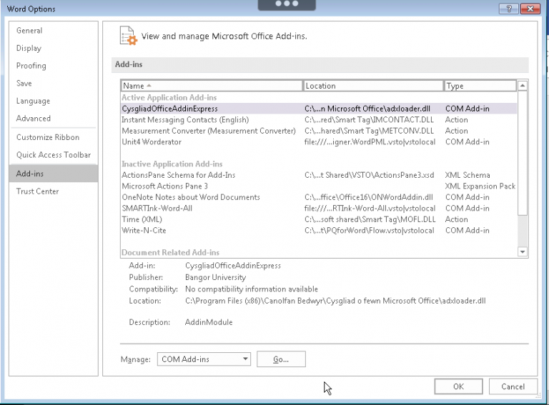Click the Type column header
The image size is (549, 405).
point(480,86)
